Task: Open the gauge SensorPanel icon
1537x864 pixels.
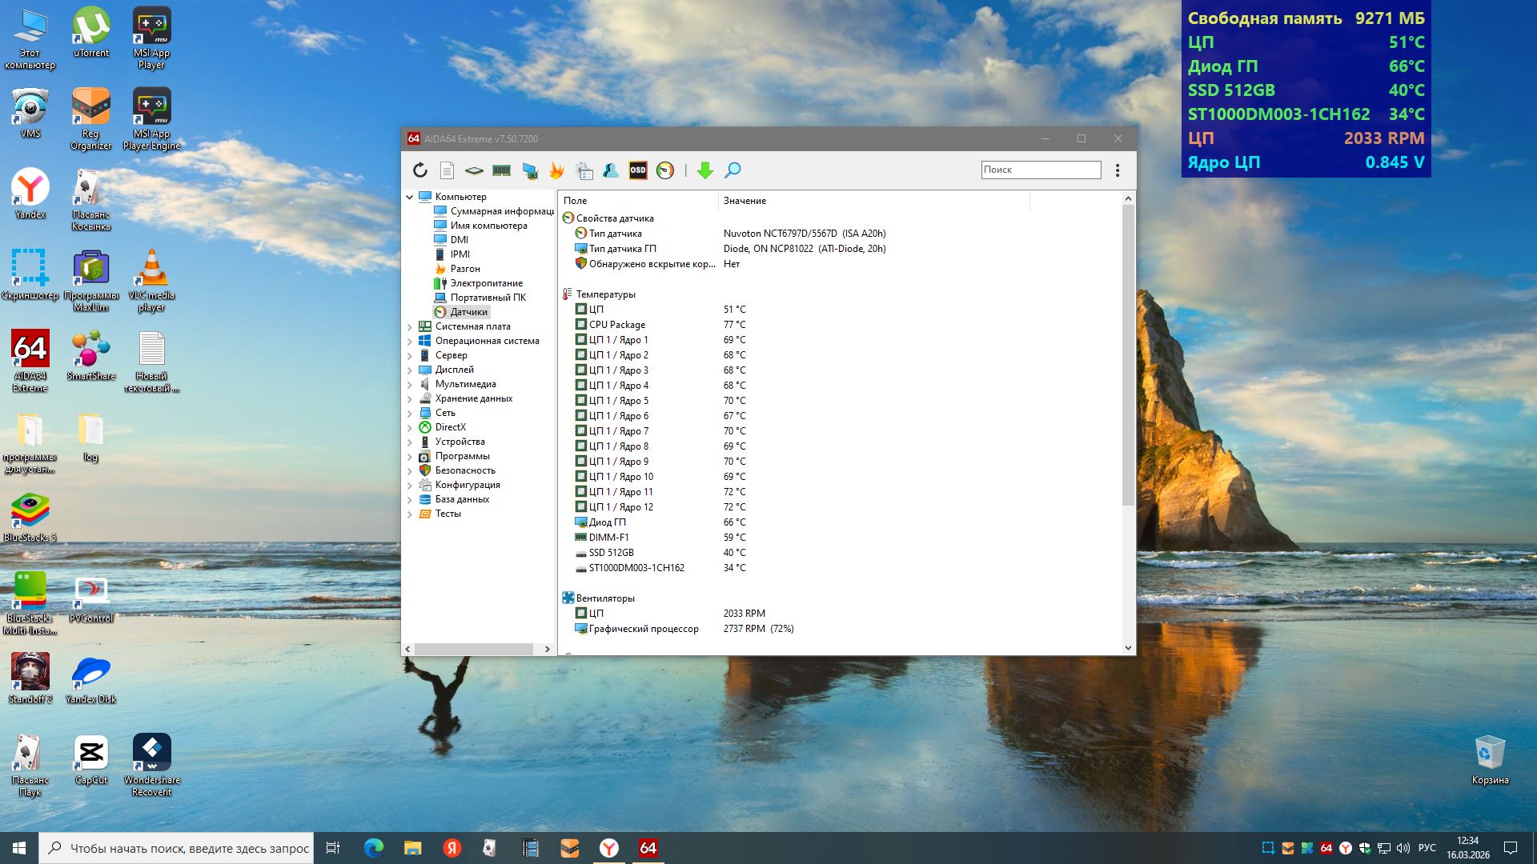Action: [x=665, y=170]
